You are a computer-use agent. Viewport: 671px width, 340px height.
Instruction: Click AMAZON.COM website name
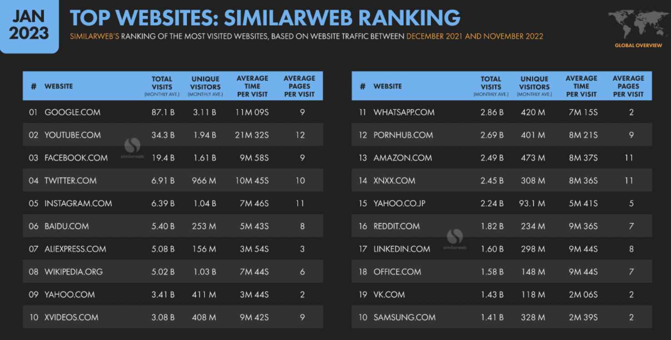pyautogui.click(x=403, y=158)
